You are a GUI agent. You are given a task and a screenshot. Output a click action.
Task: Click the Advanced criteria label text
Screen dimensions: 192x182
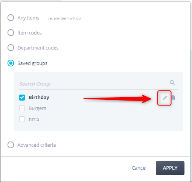[x=37, y=145]
